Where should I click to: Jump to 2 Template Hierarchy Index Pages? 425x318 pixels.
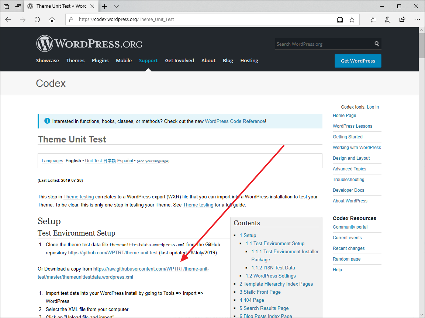click(x=276, y=284)
